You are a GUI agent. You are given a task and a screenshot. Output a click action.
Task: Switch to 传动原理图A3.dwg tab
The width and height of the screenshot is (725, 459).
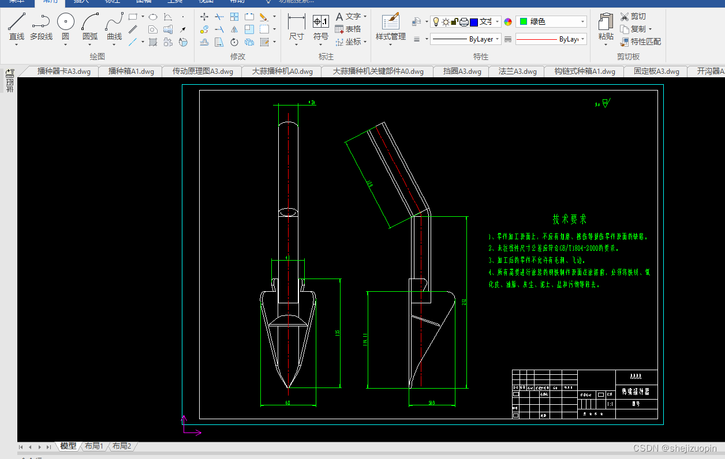coord(203,72)
